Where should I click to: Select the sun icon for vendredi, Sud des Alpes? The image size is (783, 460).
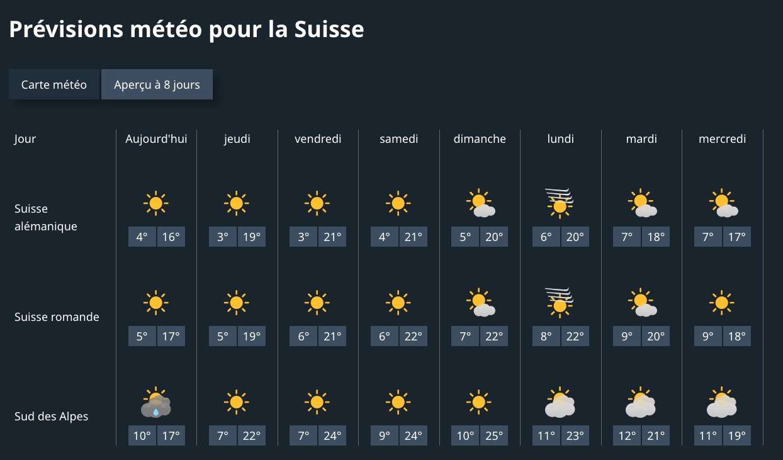coord(317,401)
